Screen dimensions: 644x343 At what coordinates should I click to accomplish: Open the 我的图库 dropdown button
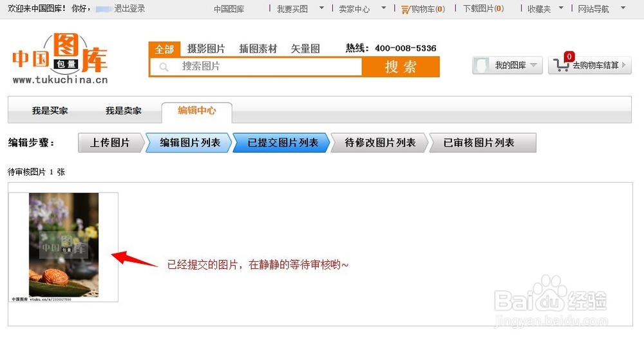(507, 65)
